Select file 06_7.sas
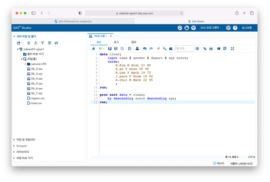 [35, 93]
